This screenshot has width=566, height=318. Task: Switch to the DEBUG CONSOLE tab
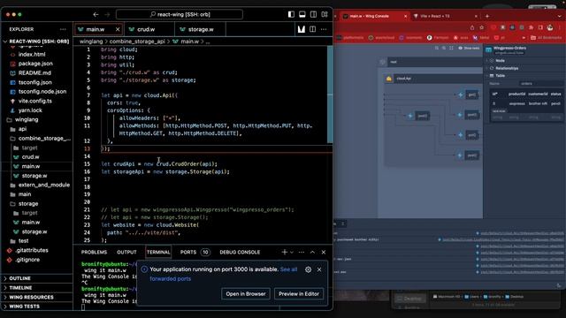pos(240,252)
